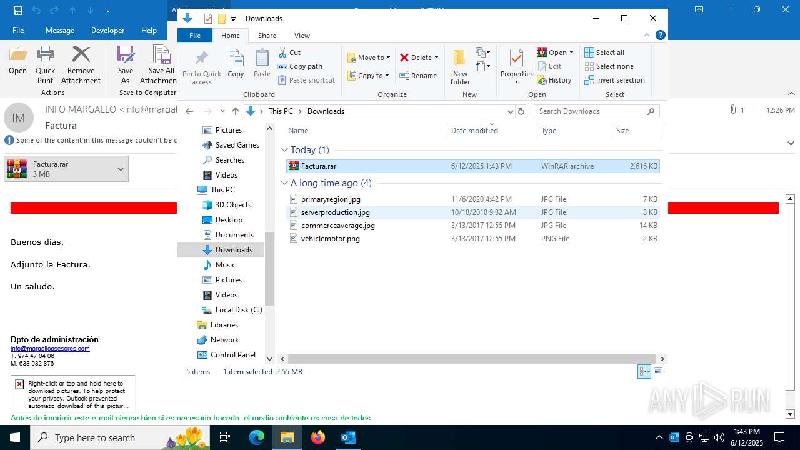Switch to the View ribbon tab
The image size is (800, 450).
pos(302,36)
